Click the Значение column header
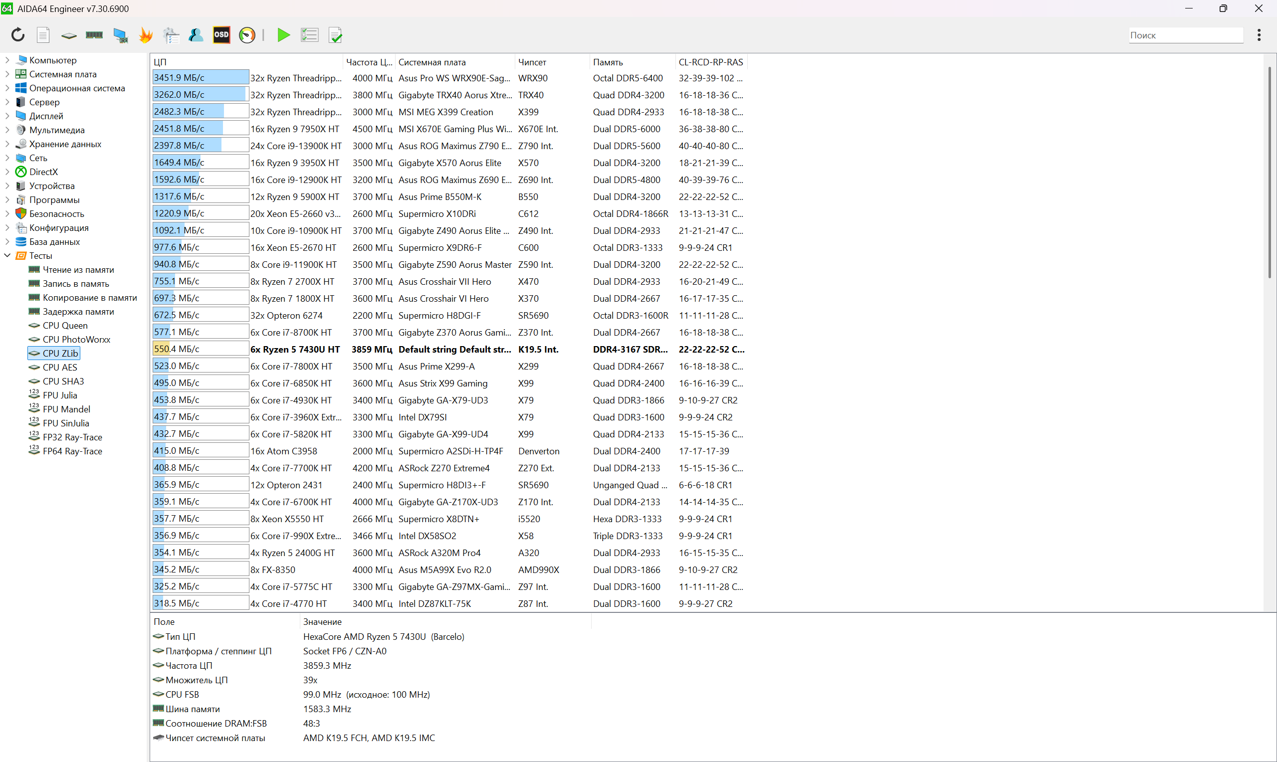The height and width of the screenshot is (762, 1277). point(445,621)
